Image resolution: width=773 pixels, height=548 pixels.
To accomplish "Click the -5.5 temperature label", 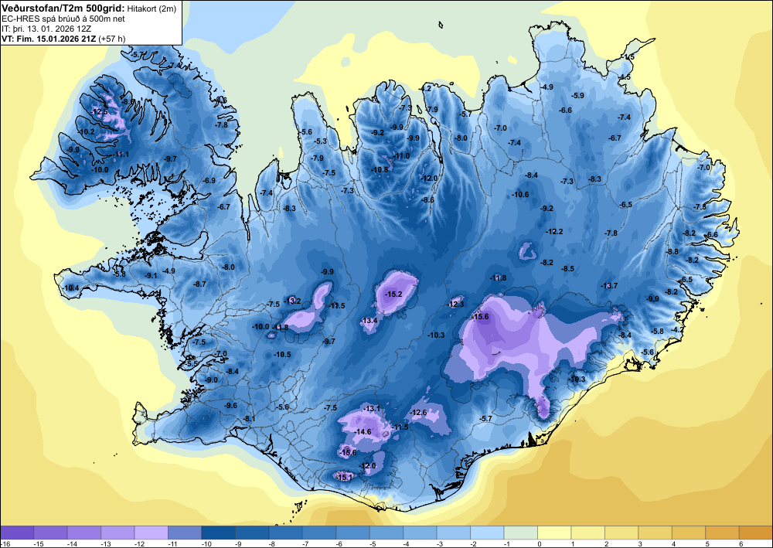I will pos(192,364).
